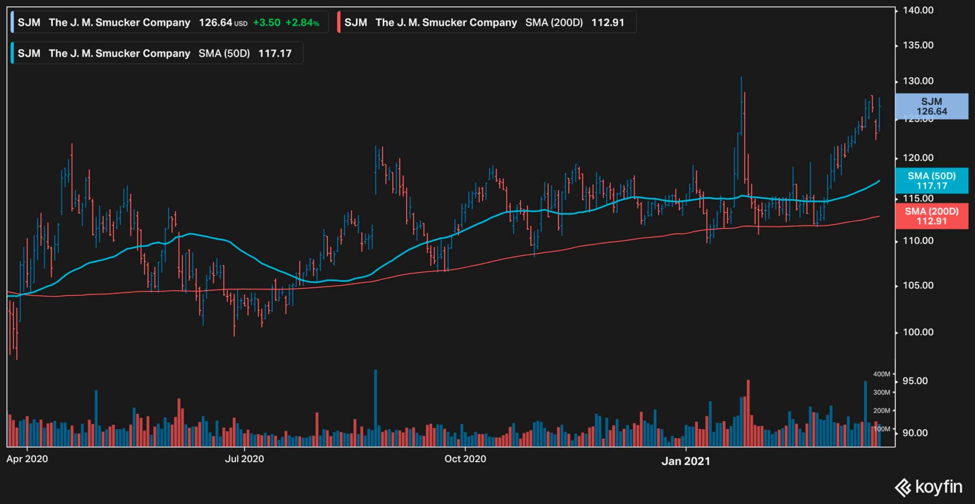Click the 130.00 price axis label
The width and height of the screenshot is (975, 504).
918,81
